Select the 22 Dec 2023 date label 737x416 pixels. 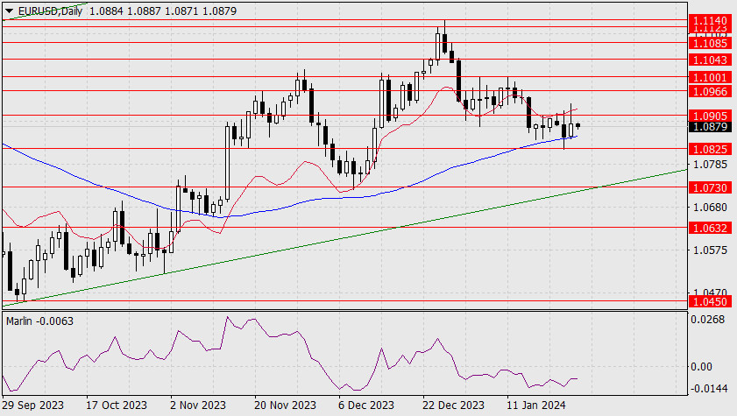tap(453, 405)
